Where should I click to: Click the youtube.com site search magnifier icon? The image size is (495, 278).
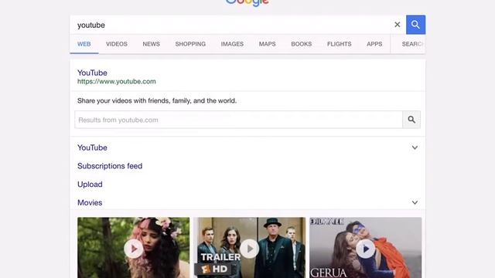[411, 120]
